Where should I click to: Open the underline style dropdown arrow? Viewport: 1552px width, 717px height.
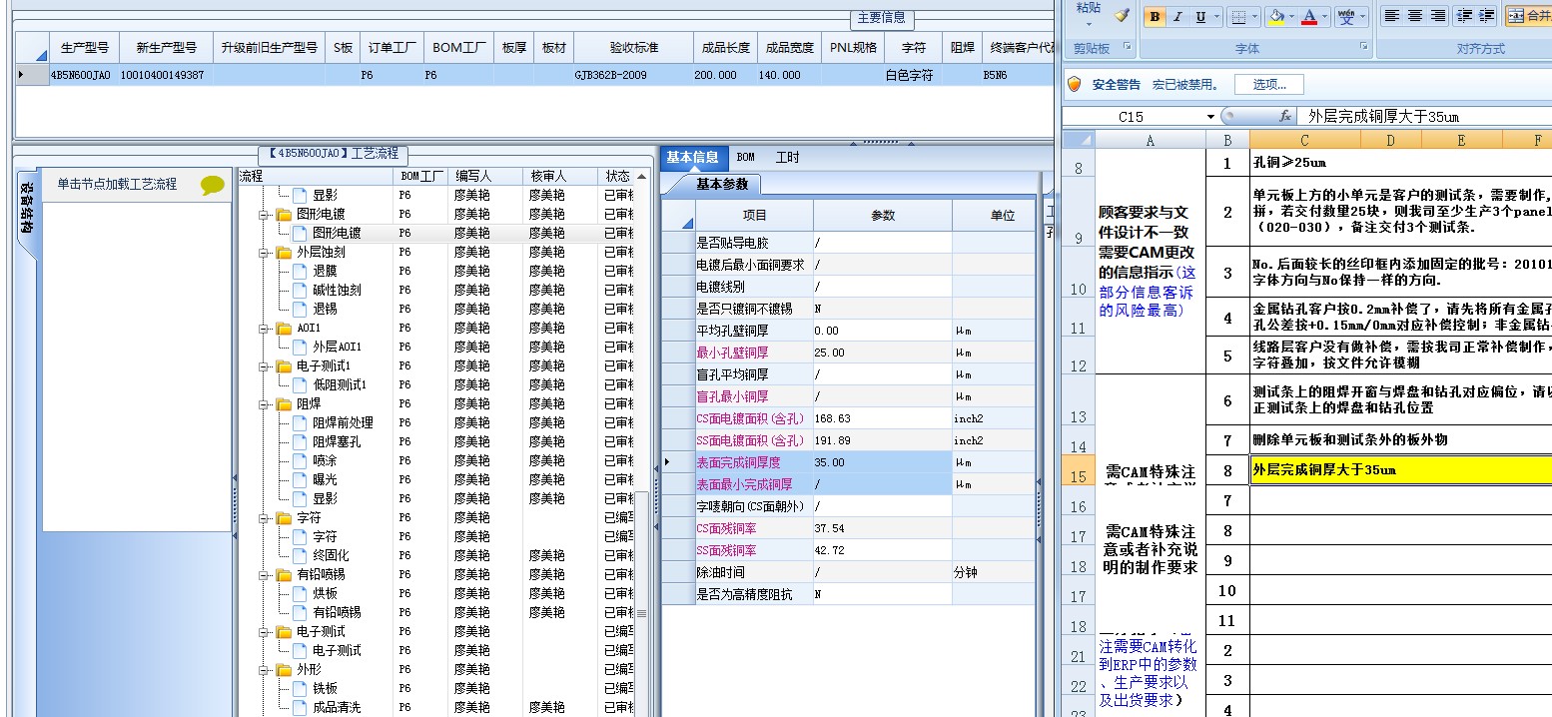click(x=1215, y=16)
